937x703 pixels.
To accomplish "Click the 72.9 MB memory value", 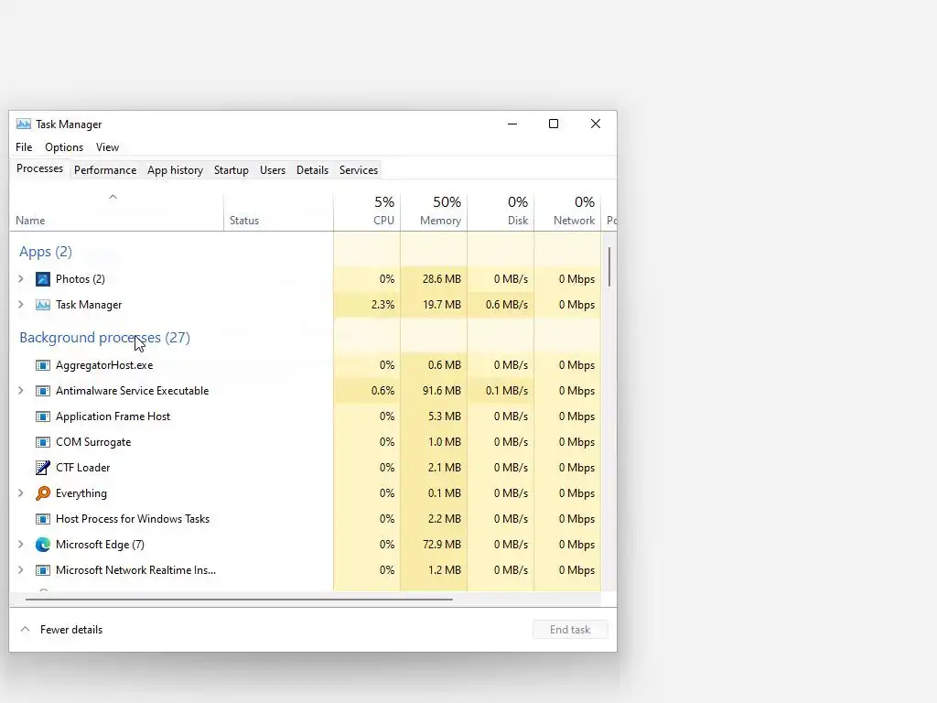I will tap(442, 545).
